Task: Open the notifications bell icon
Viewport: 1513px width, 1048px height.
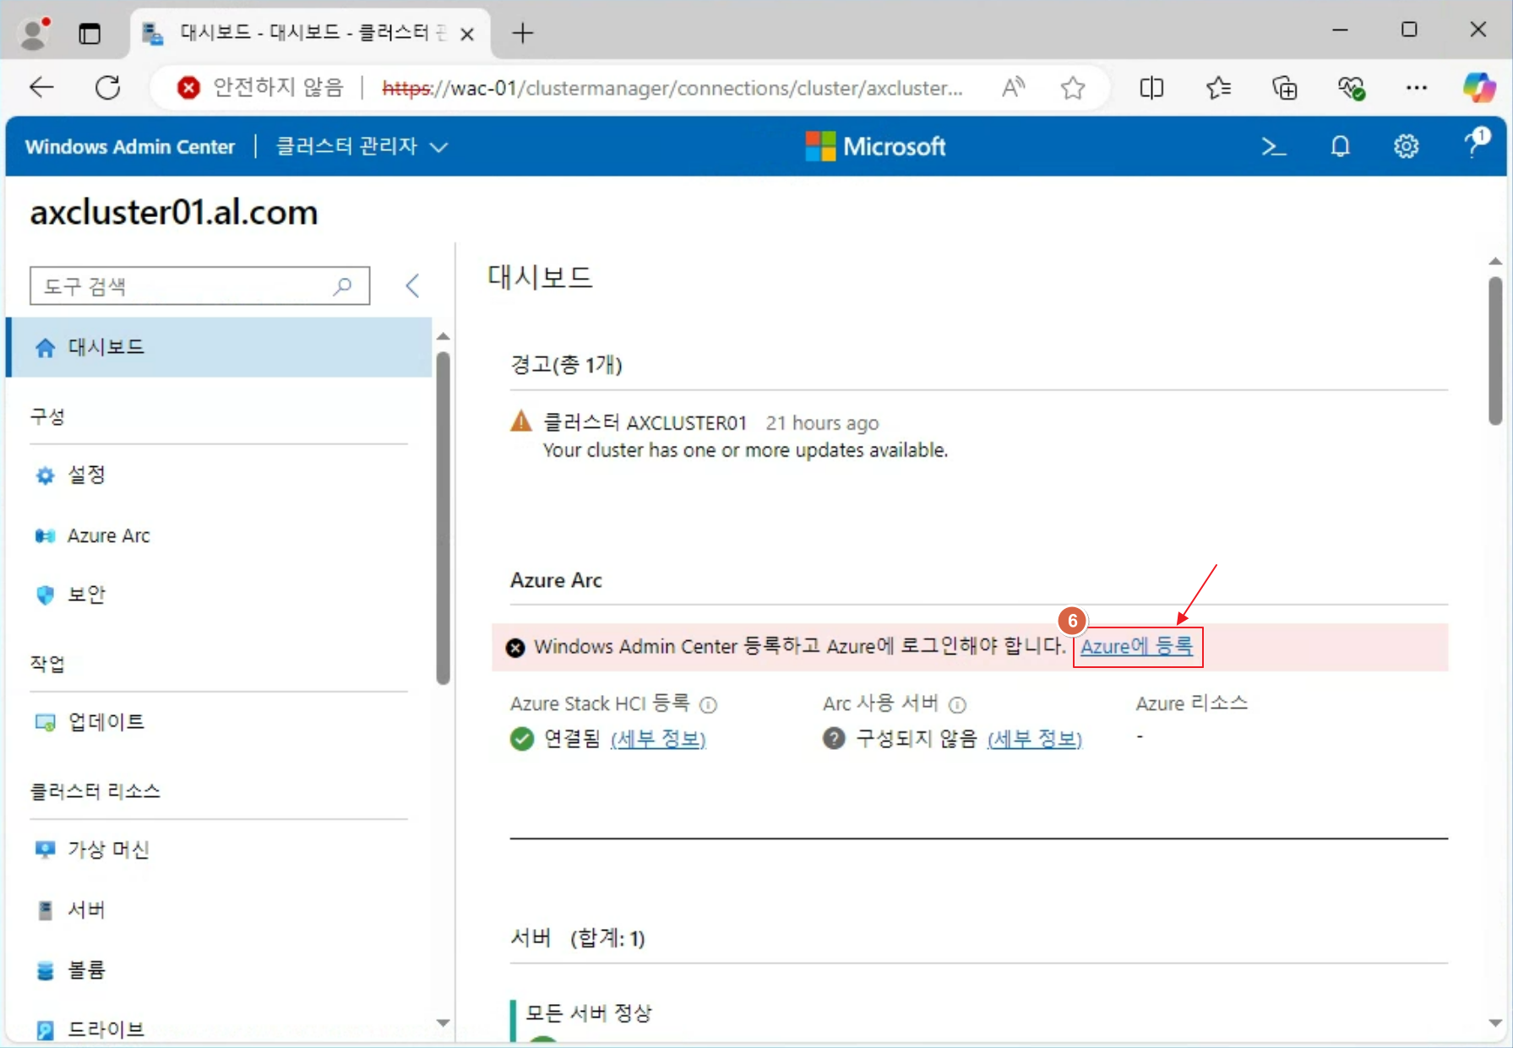Action: (x=1340, y=147)
